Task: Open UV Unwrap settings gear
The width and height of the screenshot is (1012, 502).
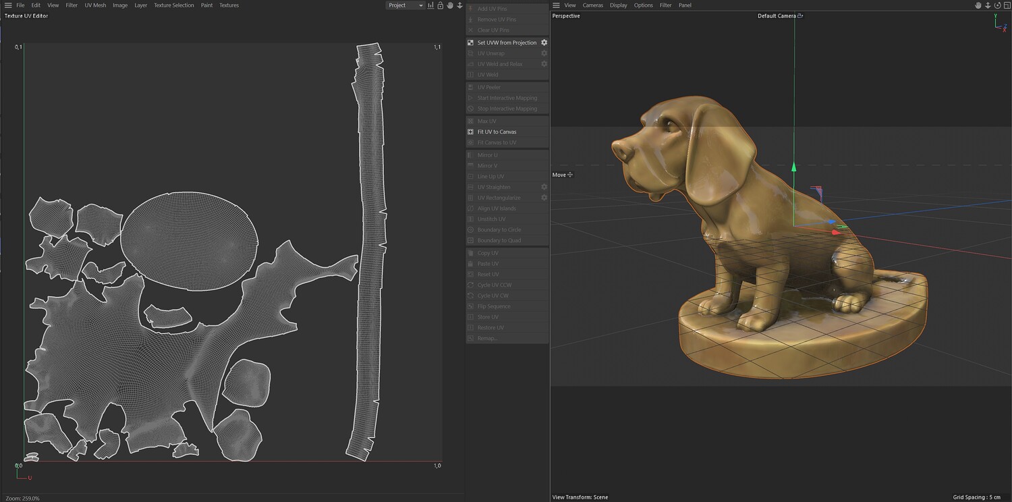Action: click(x=544, y=53)
